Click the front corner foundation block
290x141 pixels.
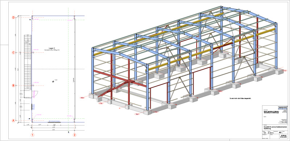click(x=148, y=112)
